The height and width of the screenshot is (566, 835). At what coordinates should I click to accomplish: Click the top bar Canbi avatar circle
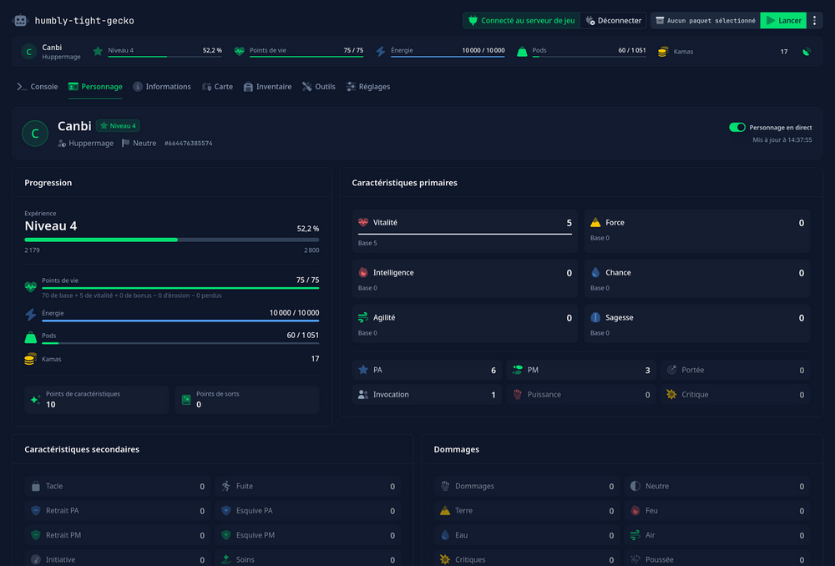pos(28,52)
